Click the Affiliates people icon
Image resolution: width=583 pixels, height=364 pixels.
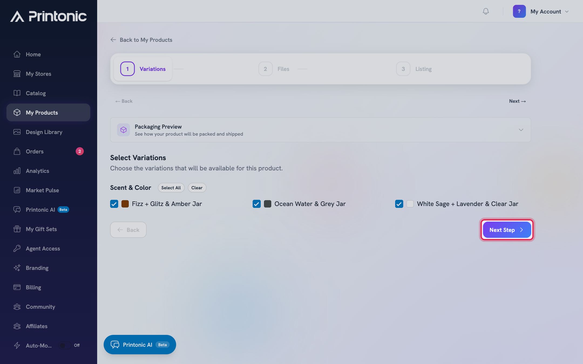pyautogui.click(x=17, y=326)
